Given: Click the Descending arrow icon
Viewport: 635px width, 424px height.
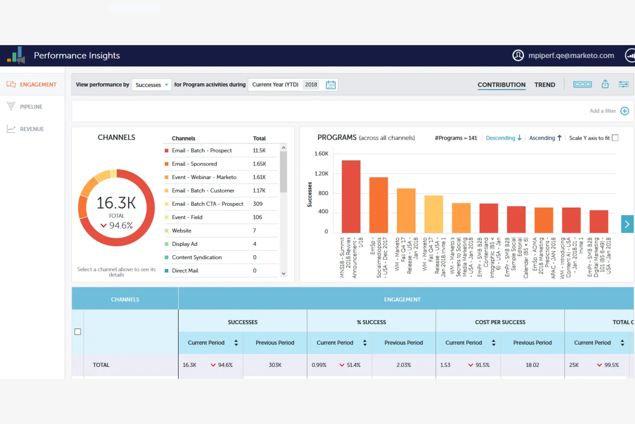Looking at the screenshot, I should pyautogui.click(x=520, y=138).
